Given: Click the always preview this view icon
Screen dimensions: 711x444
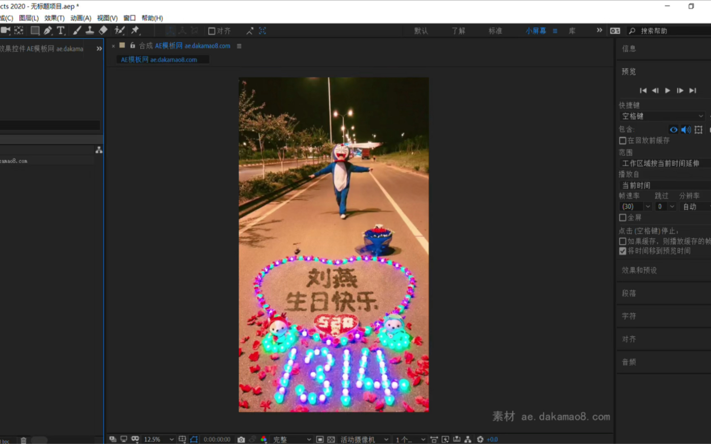Looking at the screenshot, I should 113,440.
